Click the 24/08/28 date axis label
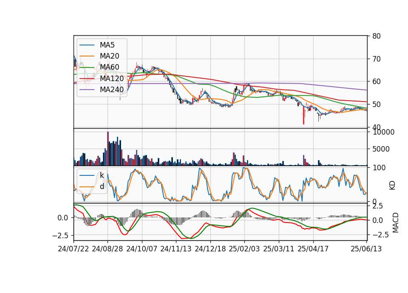This screenshot has width=408, height=293. pyautogui.click(x=108, y=249)
